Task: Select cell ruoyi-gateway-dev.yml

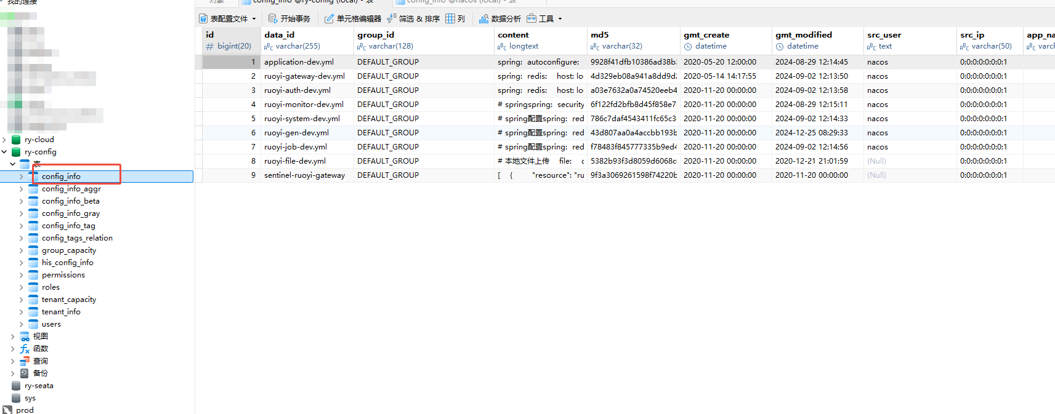Action: click(307, 76)
